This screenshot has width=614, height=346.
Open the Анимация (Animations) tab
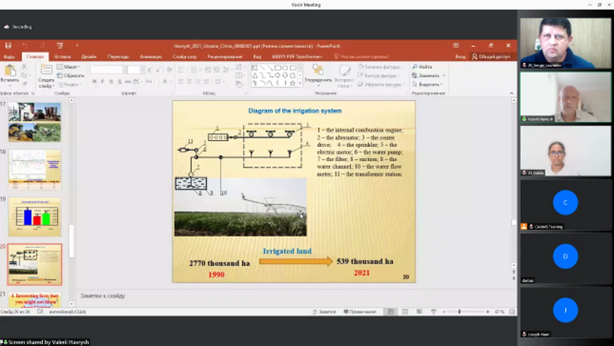(x=151, y=57)
